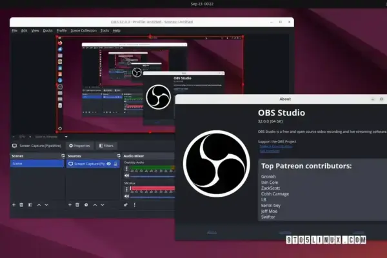This screenshot has width=387, height=258.
Task: Click the Desktop Audio green level meter
Action: (x=152, y=168)
